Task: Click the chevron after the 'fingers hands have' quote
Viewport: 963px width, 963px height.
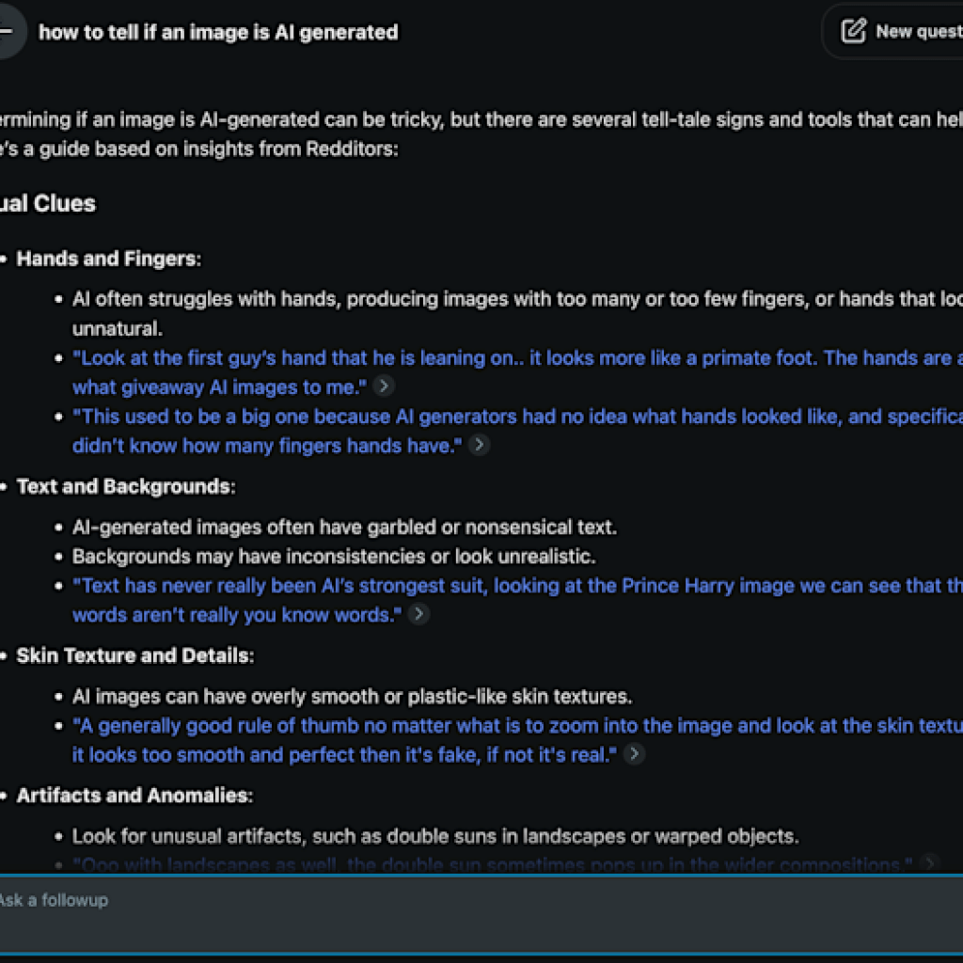Action: tap(480, 445)
